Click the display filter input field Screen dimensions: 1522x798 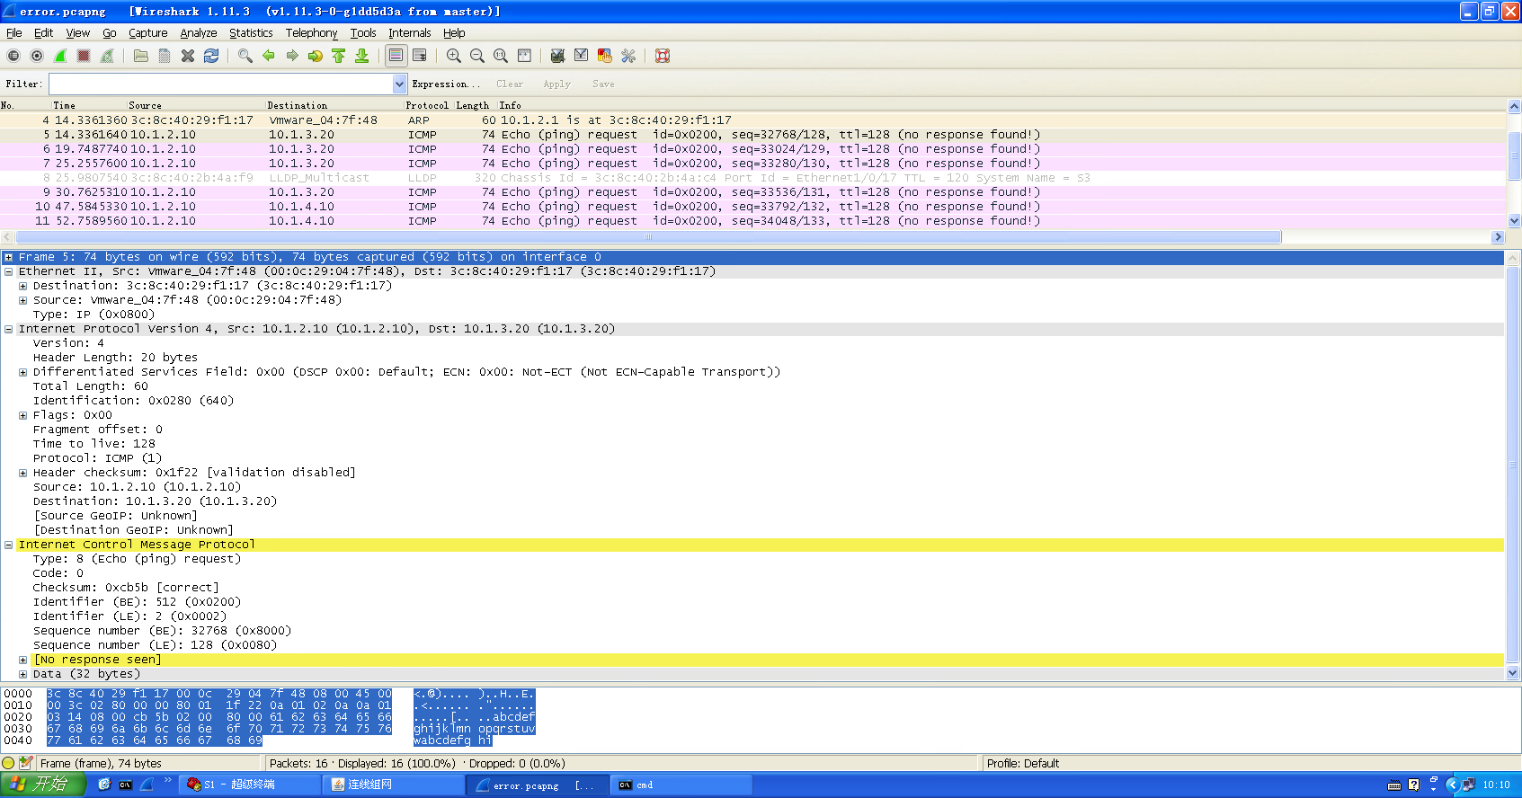221,84
